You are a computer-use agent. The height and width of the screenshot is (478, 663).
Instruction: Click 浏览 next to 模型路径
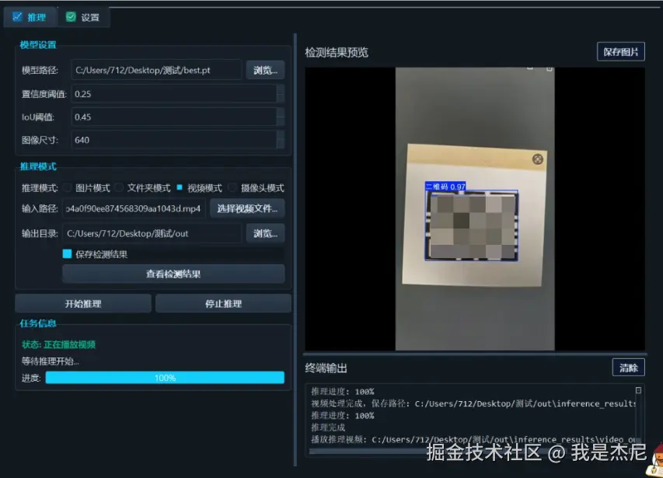pyautogui.click(x=264, y=69)
